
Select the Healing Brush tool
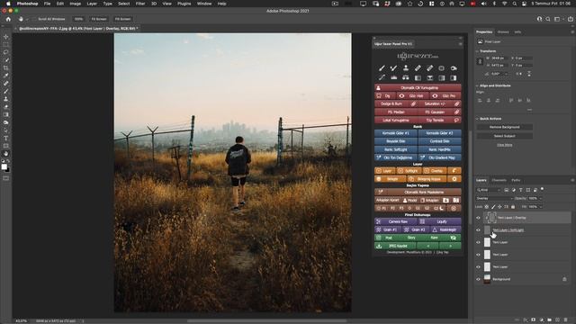[x=6, y=84]
